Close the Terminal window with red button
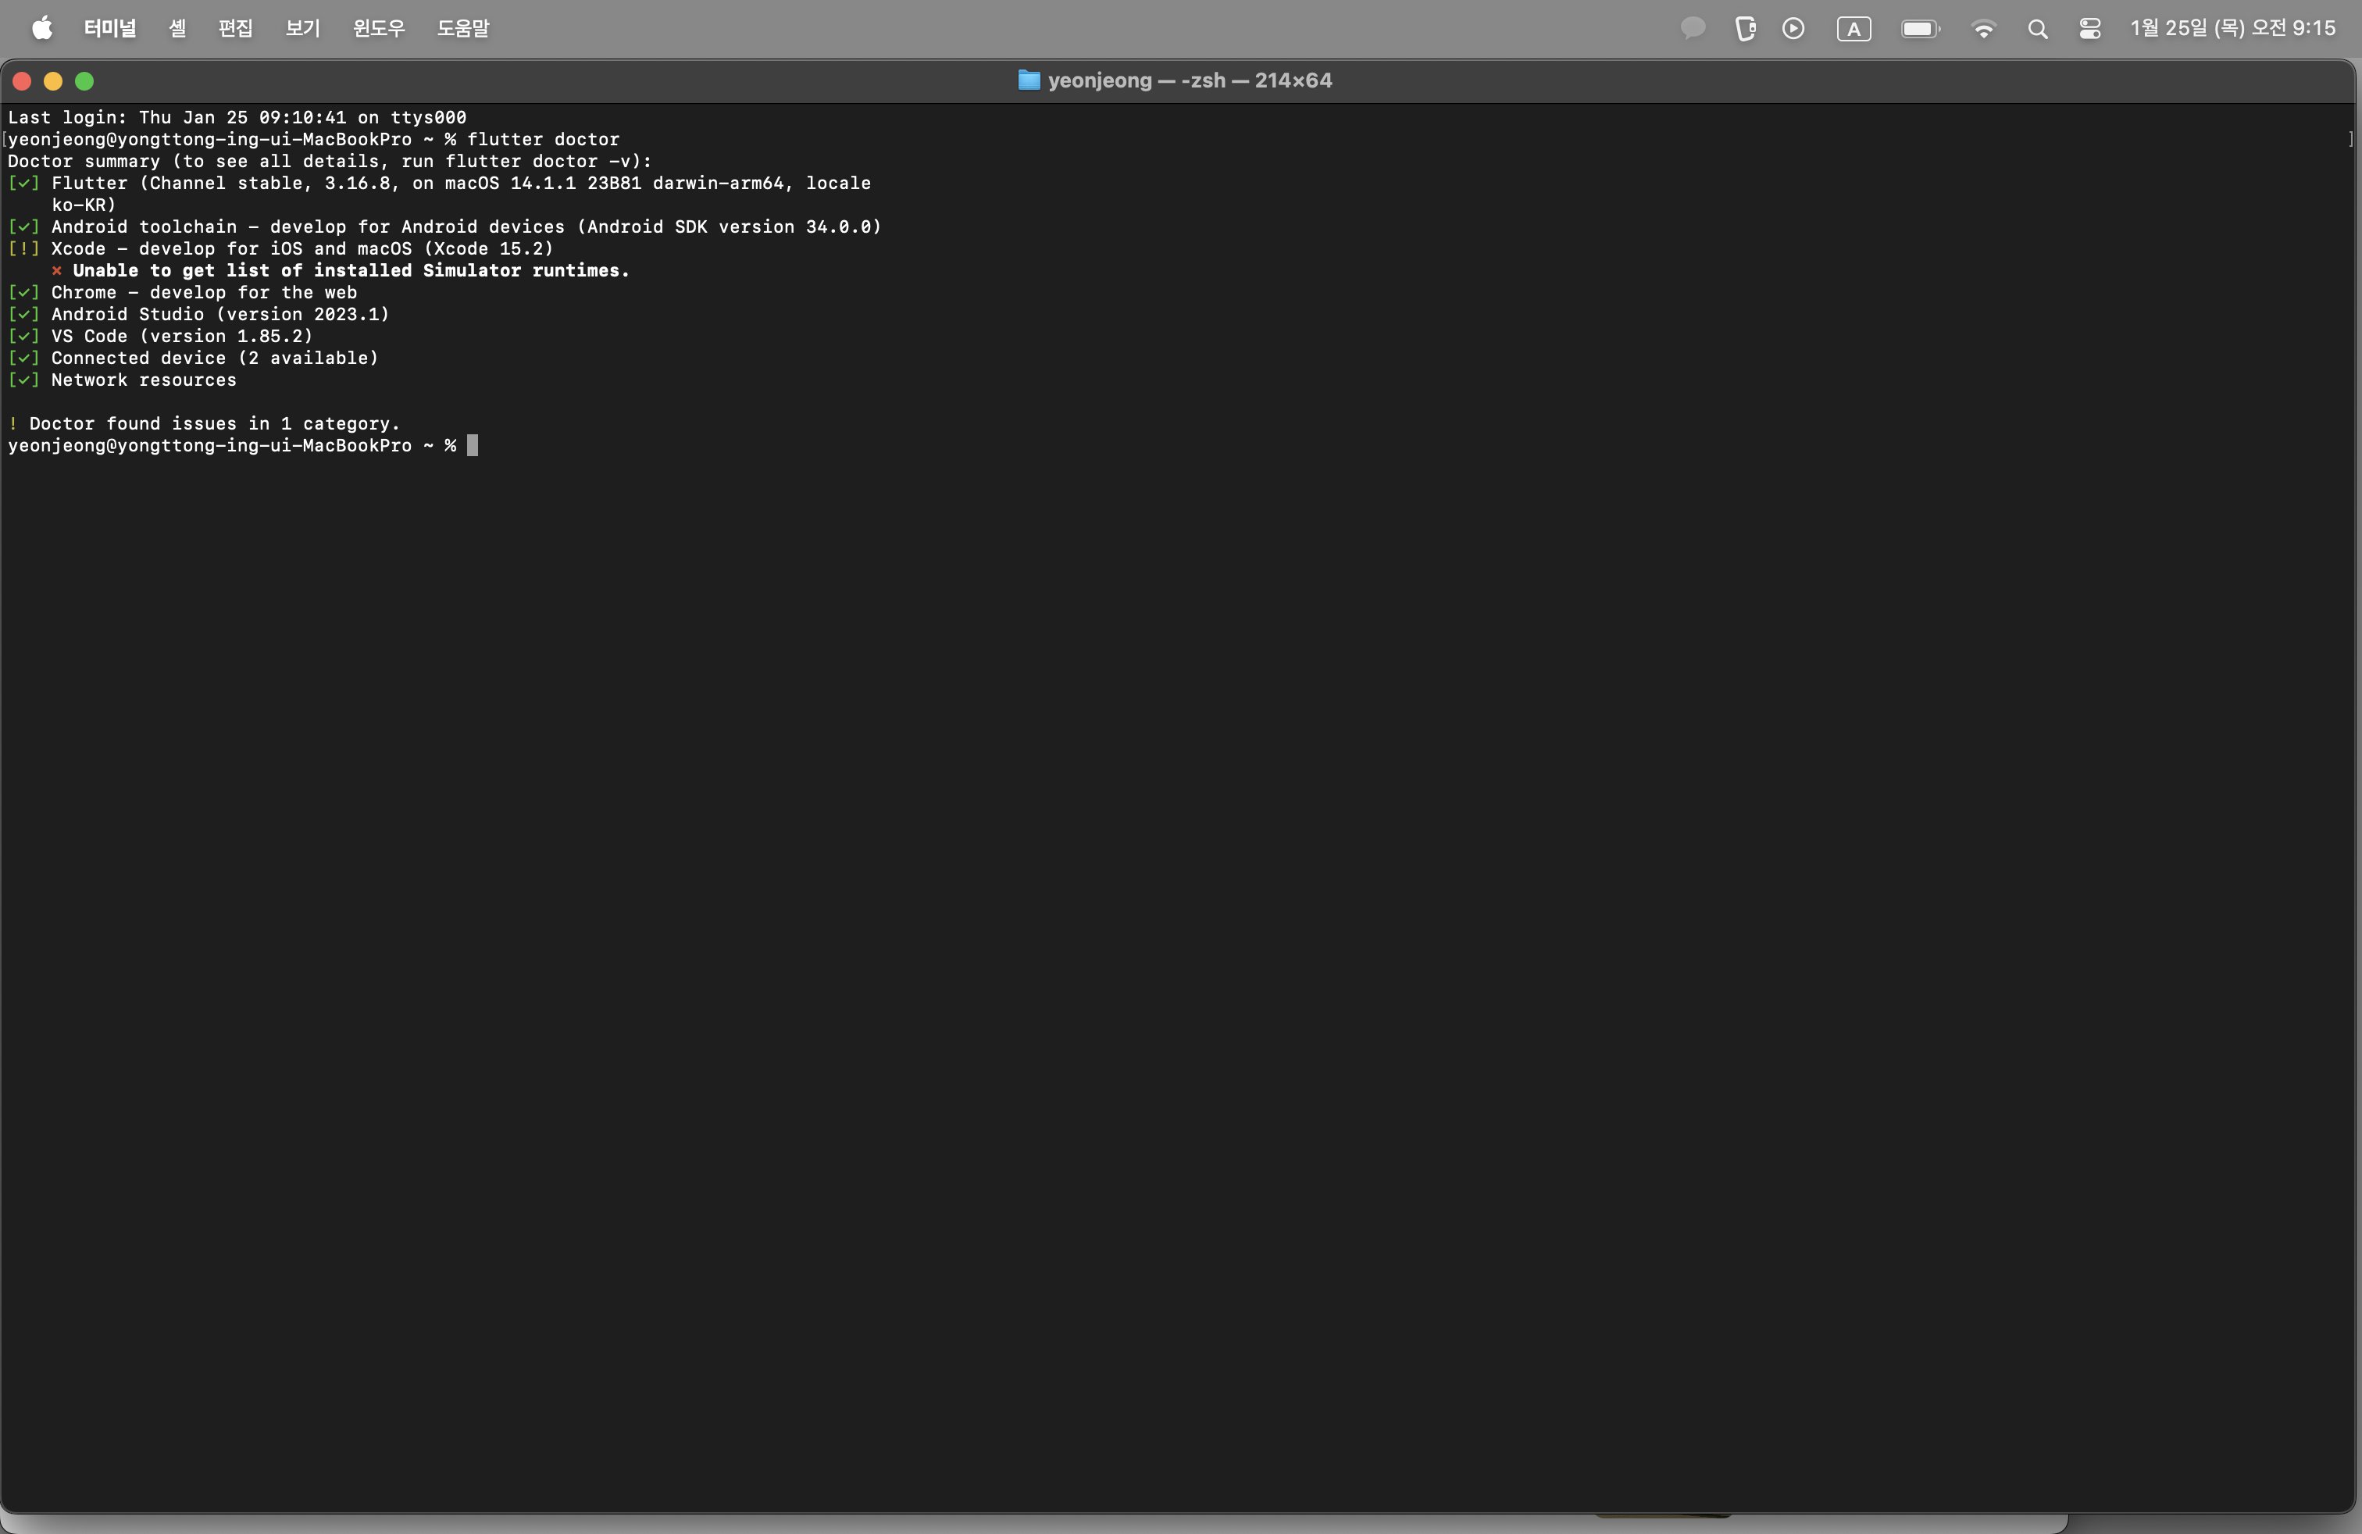The height and width of the screenshot is (1534, 2362). (x=22, y=81)
